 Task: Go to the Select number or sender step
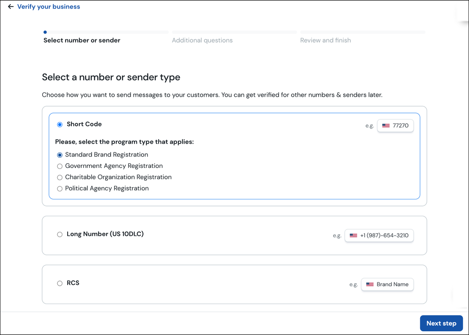82,40
